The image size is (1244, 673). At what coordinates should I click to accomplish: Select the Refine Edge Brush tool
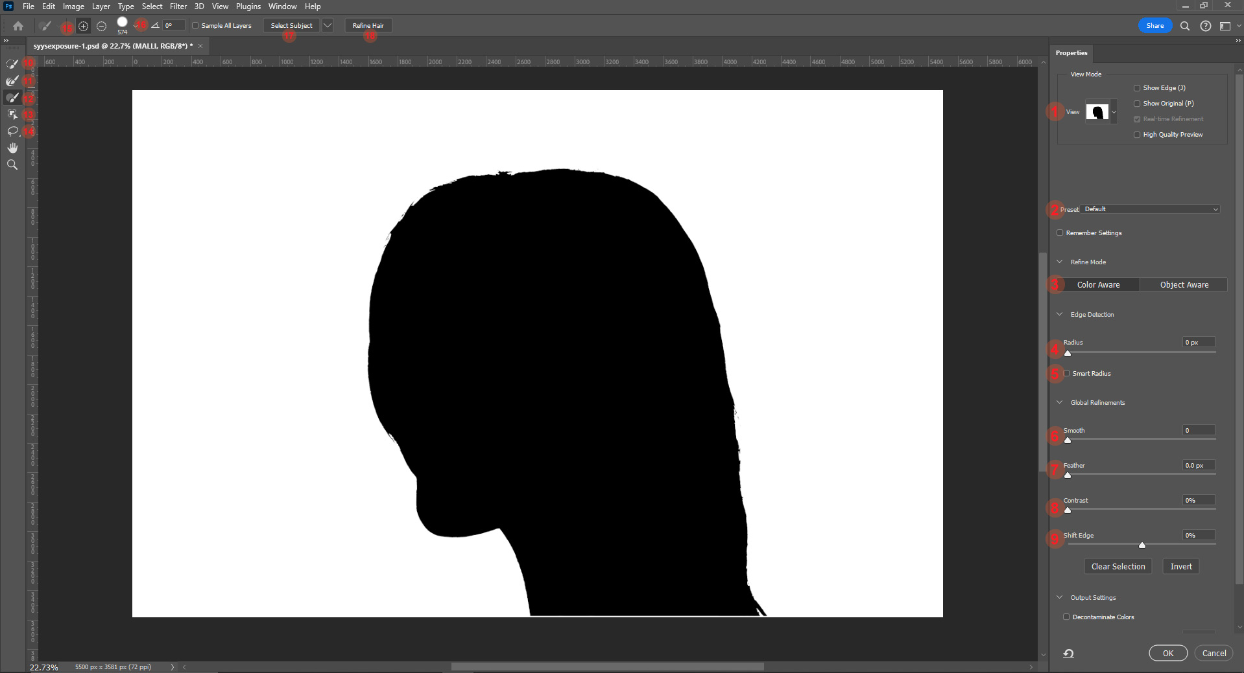click(x=12, y=80)
